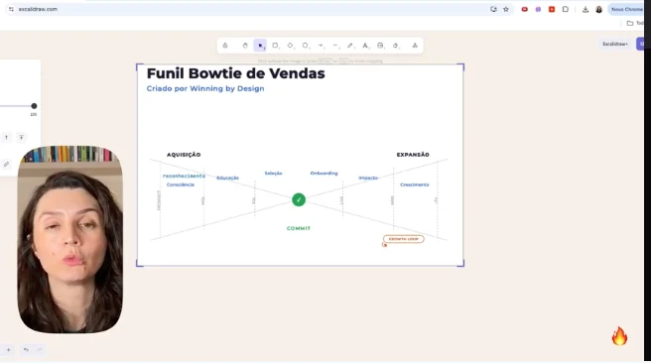651x363 pixels.
Task: Click the opacity value 100
Action: tap(34, 114)
